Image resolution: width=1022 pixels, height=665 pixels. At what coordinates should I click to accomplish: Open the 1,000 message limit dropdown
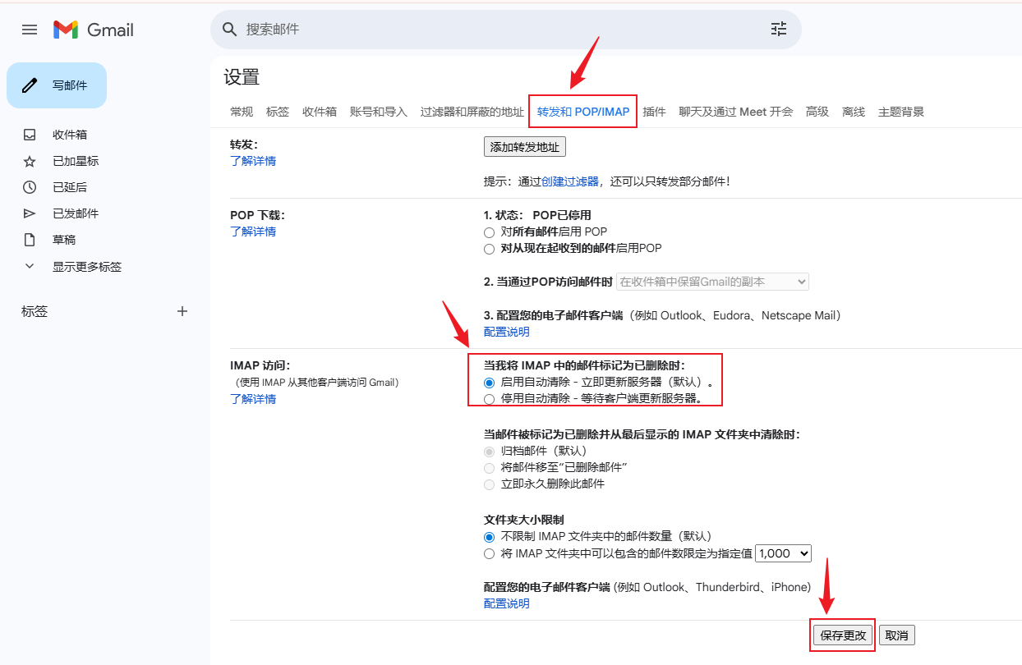[x=783, y=553]
